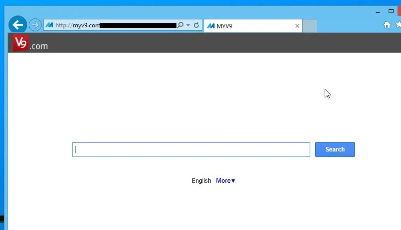This screenshot has width=401, height=230.
Task: Select the English language option
Action: 201,181
